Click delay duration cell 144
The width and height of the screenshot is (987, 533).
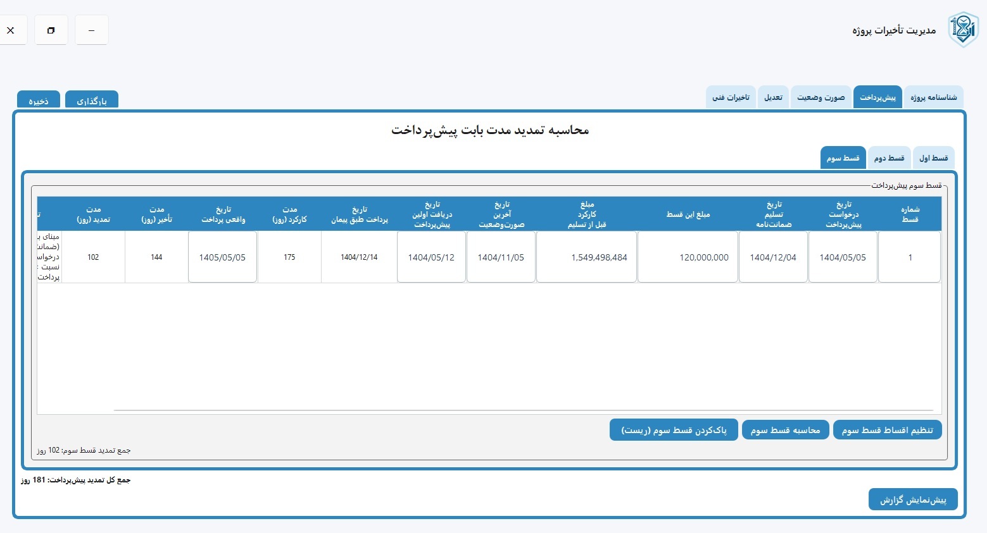[156, 257]
